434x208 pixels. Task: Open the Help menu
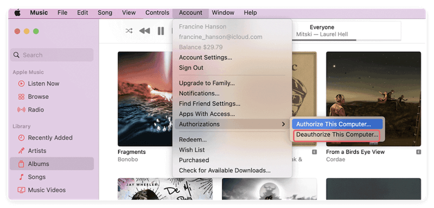tap(250, 12)
